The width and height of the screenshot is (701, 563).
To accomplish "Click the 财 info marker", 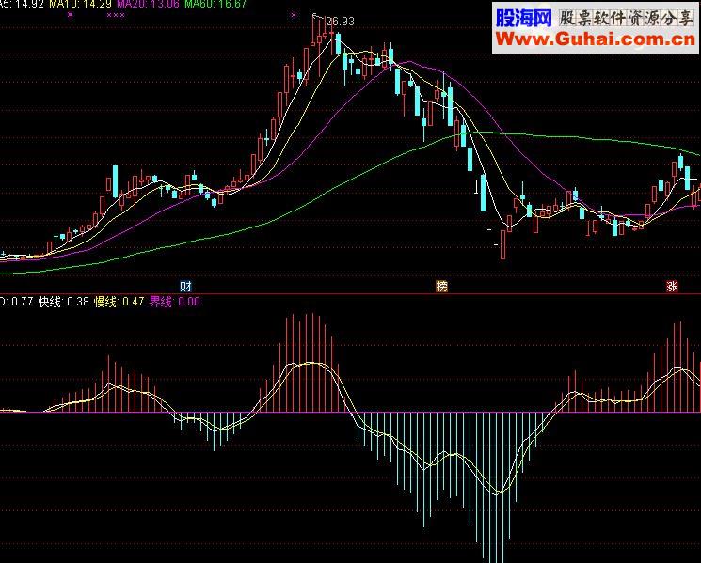I will coord(185,286).
